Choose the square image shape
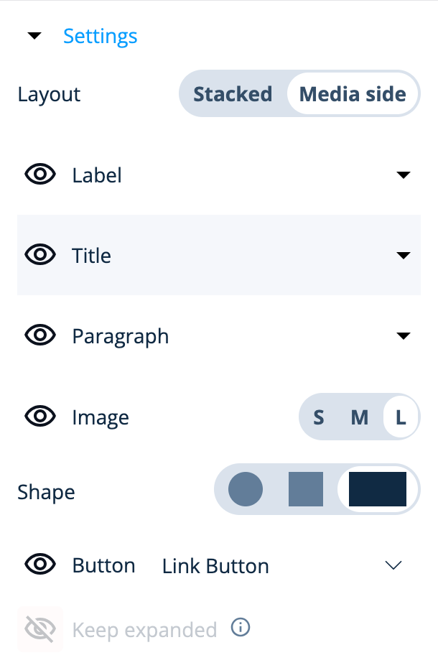The width and height of the screenshot is (438, 668). (x=306, y=489)
